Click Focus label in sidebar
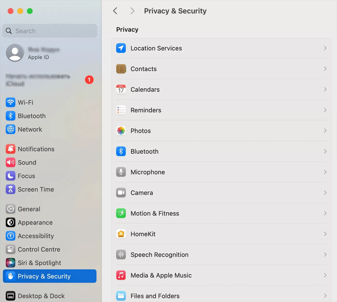Screen dimensions: 337x302 [x=26, y=176]
